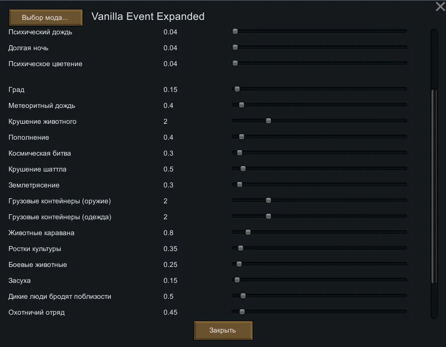Image resolution: width=446 pixels, height=347 pixels.
Task: Click the "Метеоритный дождь" slider handle
Action: [242, 105]
